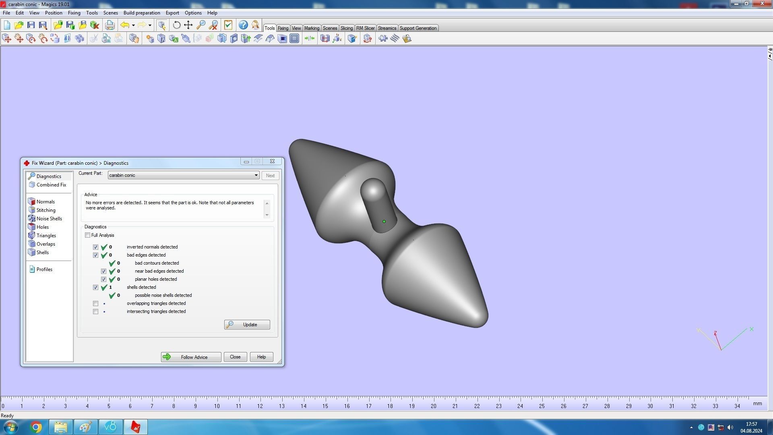Open the Current Part dropdown
This screenshot has width=773, height=435.
(x=256, y=175)
